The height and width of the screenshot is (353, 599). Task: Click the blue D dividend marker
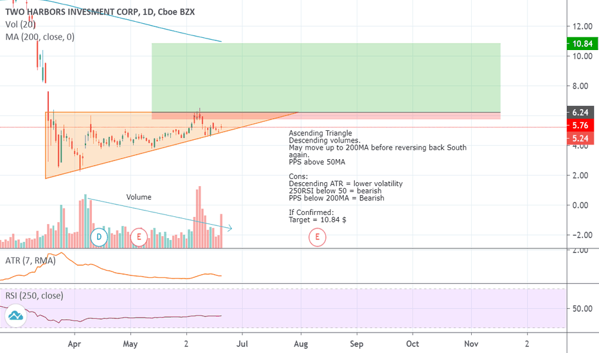(x=99, y=237)
